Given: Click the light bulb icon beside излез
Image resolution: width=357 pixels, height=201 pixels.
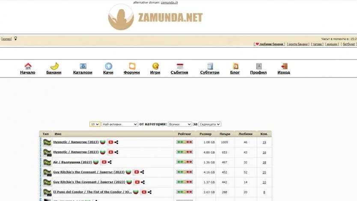Looking at the screenshot, I should pyautogui.click(x=15, y=38).
